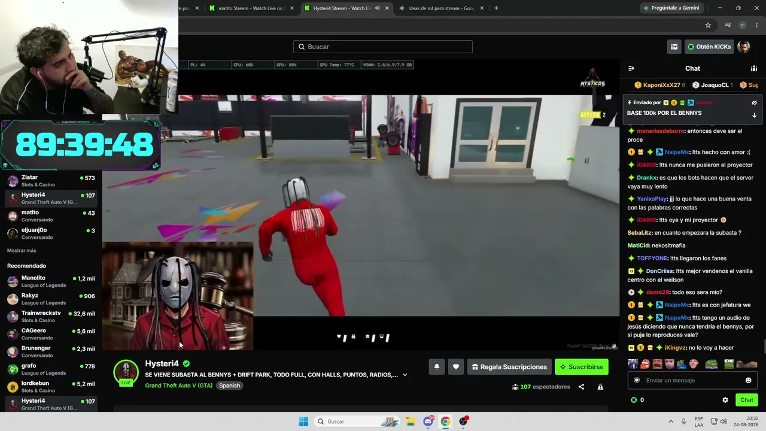
Task: Click username YanixsPlay in chat
Action: pos(652,199)
